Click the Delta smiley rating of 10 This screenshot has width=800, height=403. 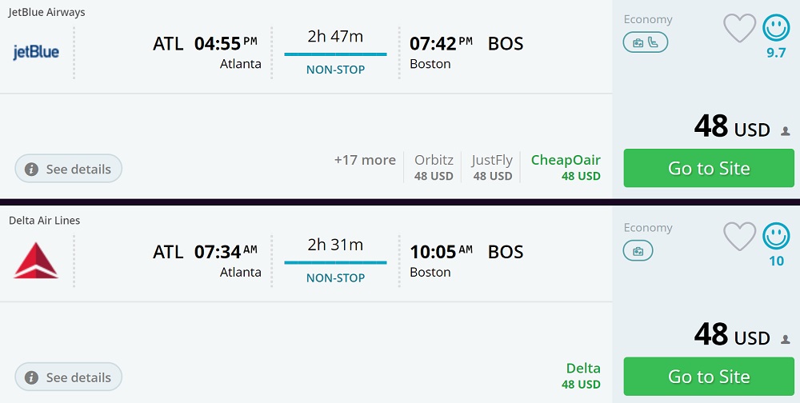[x=776, y=237]
